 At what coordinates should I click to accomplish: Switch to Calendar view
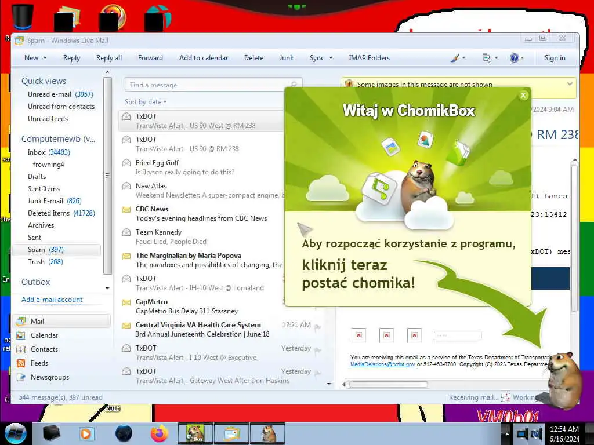tap(44, 335)
